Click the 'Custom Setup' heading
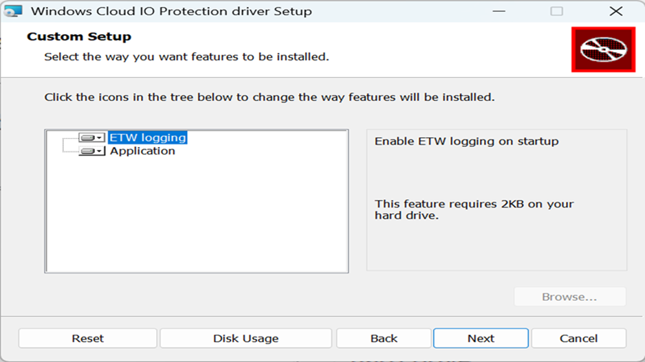 79,36
